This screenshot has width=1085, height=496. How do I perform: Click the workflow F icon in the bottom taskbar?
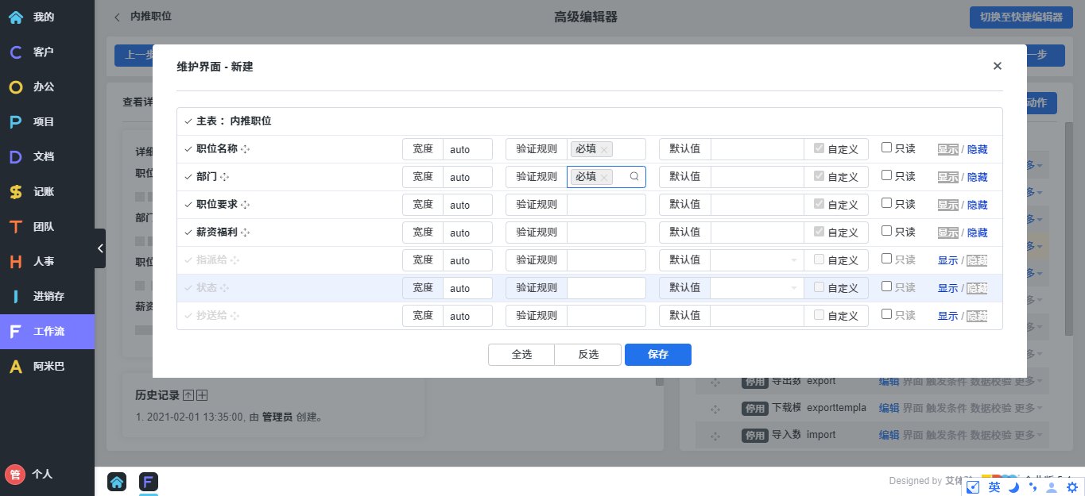tap(149, 482)
